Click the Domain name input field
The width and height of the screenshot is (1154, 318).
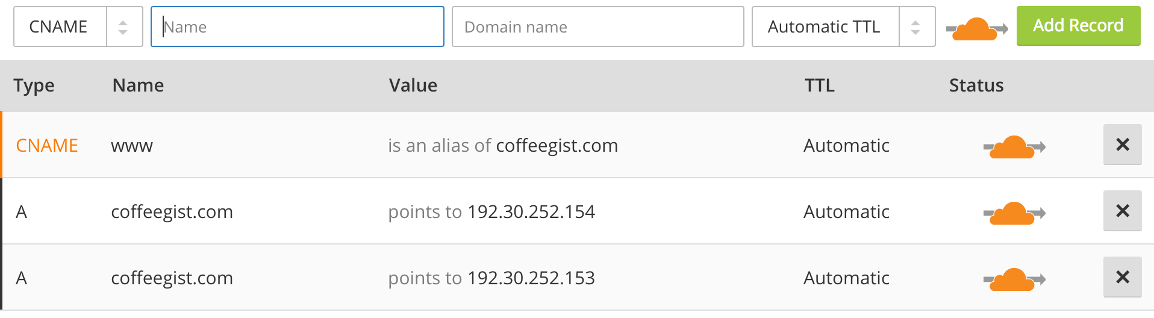point(598,26)
